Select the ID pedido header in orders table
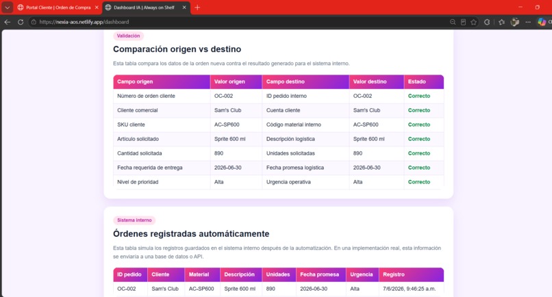552x297 pixels. [129, 274]
